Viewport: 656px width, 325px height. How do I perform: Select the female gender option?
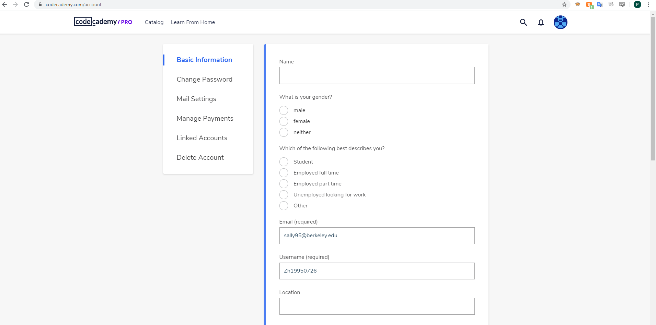(x=284, y=121)
